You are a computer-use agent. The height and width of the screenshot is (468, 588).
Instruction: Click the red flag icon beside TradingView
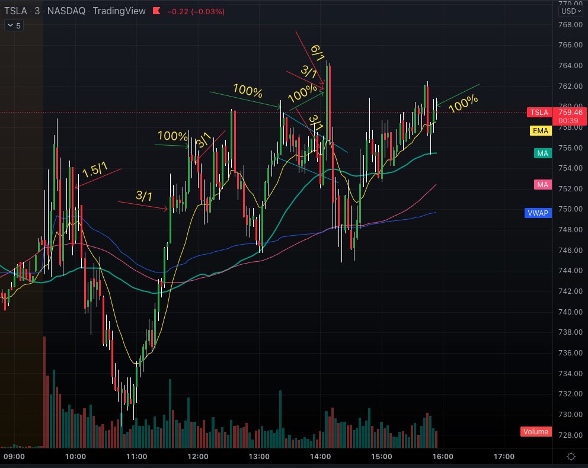[x=156, y=11]
